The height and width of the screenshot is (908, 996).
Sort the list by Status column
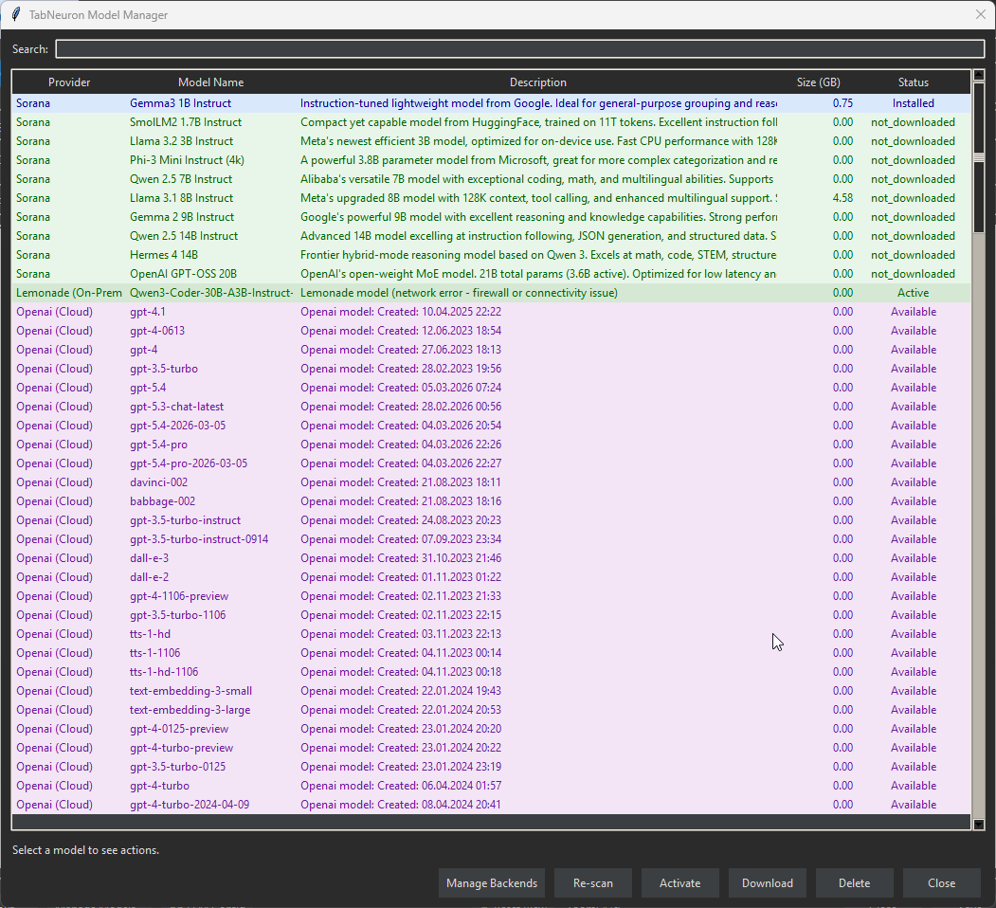(x=913, y=82)
